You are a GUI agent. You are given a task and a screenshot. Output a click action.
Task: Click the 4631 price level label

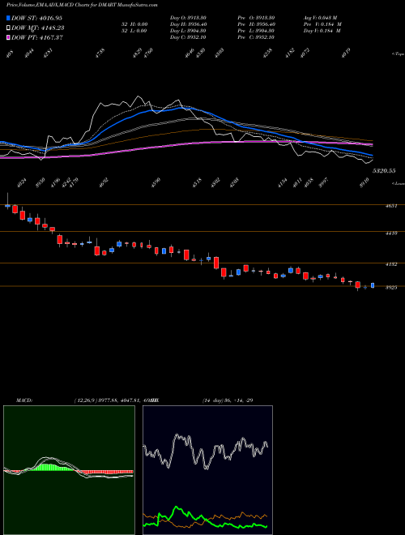pyautogui.click(x=391, y=206)
